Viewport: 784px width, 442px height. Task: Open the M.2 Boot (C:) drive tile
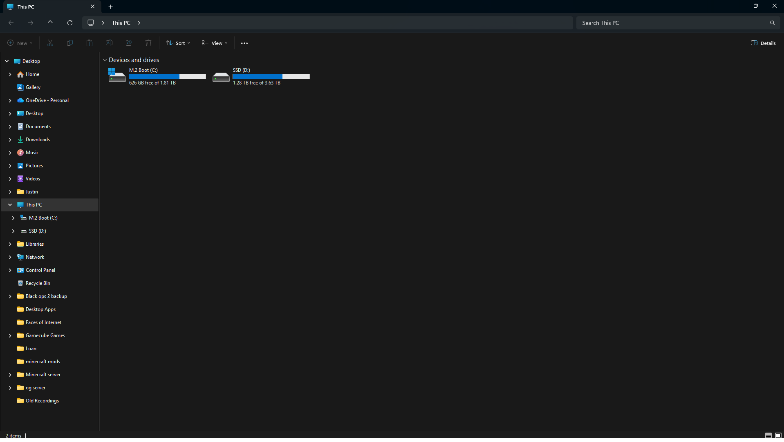click(157, 76)
